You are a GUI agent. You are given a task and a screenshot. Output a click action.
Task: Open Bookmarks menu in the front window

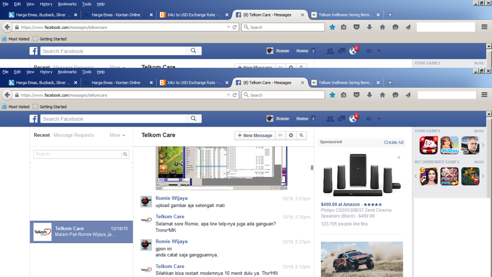(67, 72)
